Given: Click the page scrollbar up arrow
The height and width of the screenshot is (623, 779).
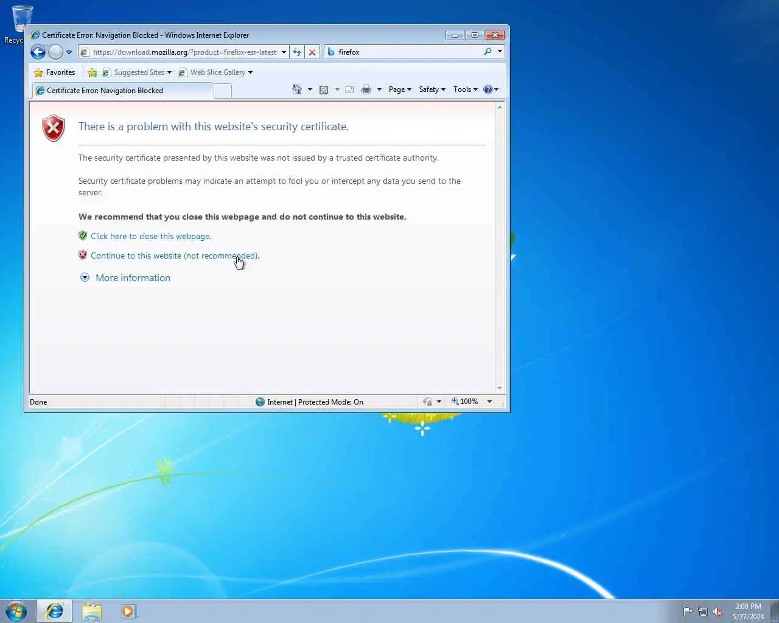Looking at the screenshot, I should click(500, 107).
